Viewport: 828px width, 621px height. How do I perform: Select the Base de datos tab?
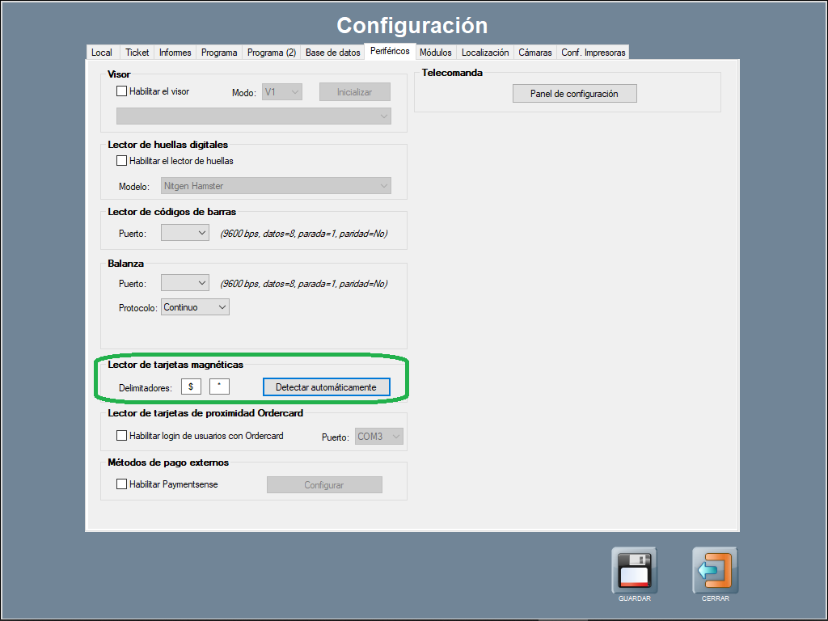click(332, 53)
